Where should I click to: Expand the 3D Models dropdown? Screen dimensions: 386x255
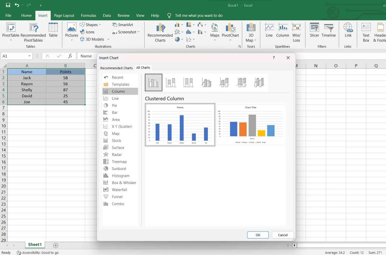(x=108, y=39)
